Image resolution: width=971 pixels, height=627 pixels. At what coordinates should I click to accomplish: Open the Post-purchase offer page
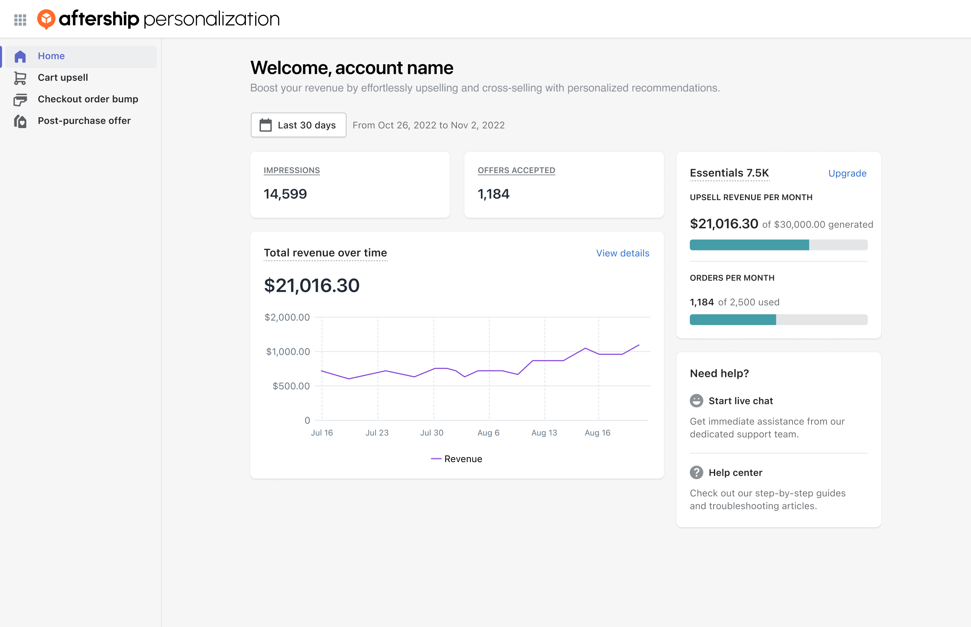tap(84, 121)
